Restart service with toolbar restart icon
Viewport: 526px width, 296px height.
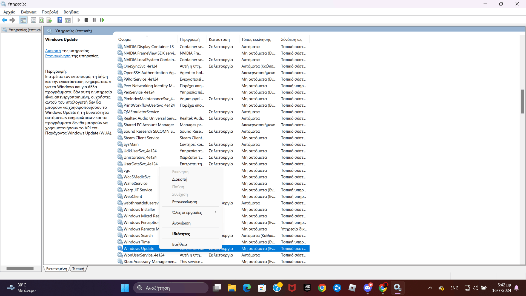click(x=102, y=20)
